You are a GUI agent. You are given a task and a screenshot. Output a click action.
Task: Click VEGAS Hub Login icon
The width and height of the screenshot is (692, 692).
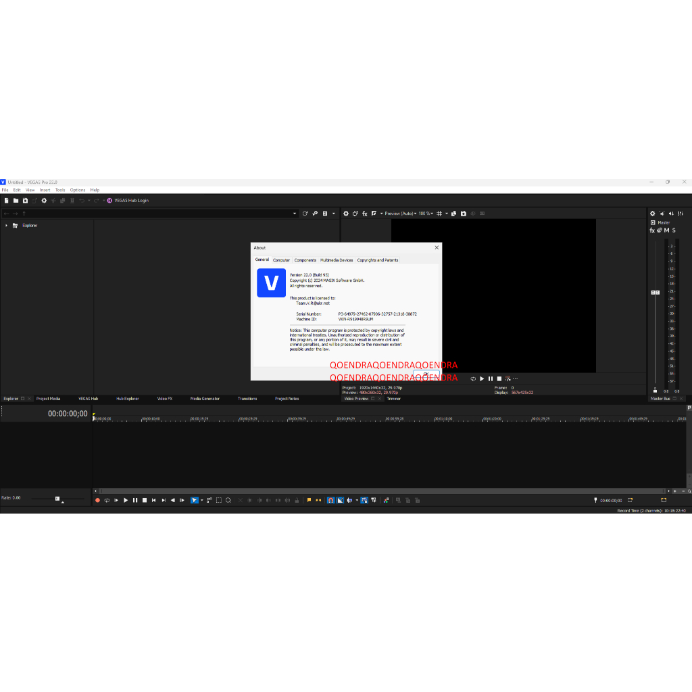click(109, 201)
